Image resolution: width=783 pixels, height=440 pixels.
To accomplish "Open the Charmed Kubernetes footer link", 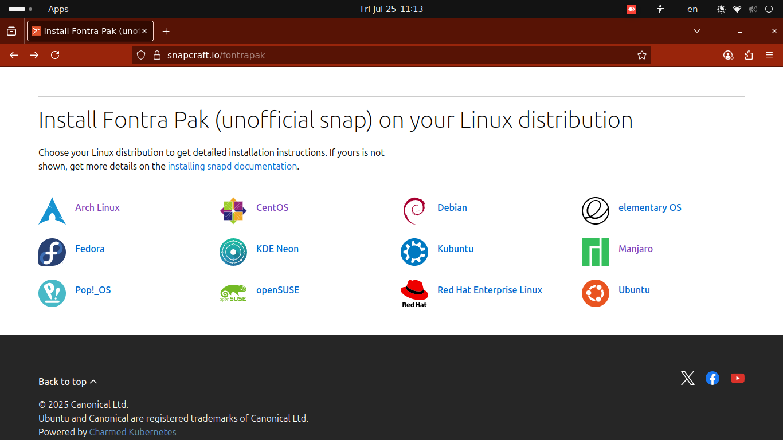I will coord(132,432).
